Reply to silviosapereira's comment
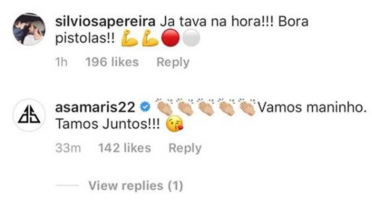372x209 pixels. coord(173,63)
